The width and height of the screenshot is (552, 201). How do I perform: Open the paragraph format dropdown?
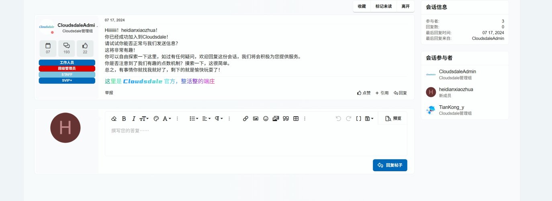tap(219, 119)
